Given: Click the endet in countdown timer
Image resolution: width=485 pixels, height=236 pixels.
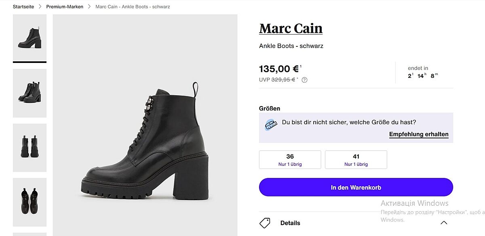Looking at the screenshot, I should (423, 72).
